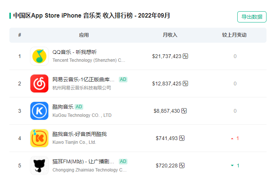This screenshot has width=271, height=176.
Task: Open trend chart icon next to $720,228
Action: click(182, 166)
